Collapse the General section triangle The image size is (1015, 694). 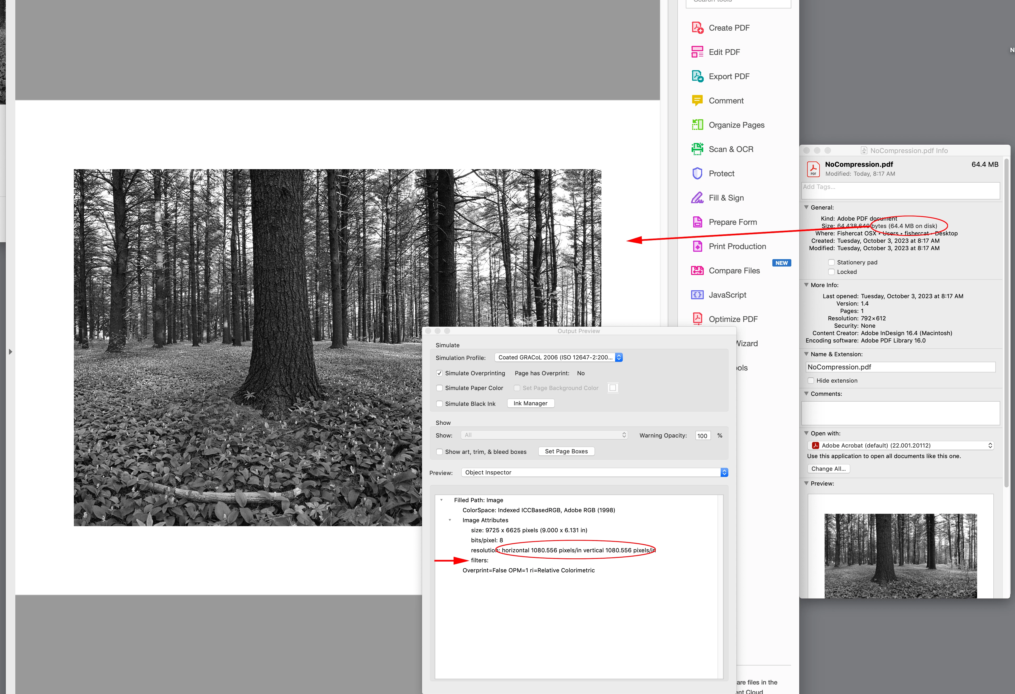(806, 208)
